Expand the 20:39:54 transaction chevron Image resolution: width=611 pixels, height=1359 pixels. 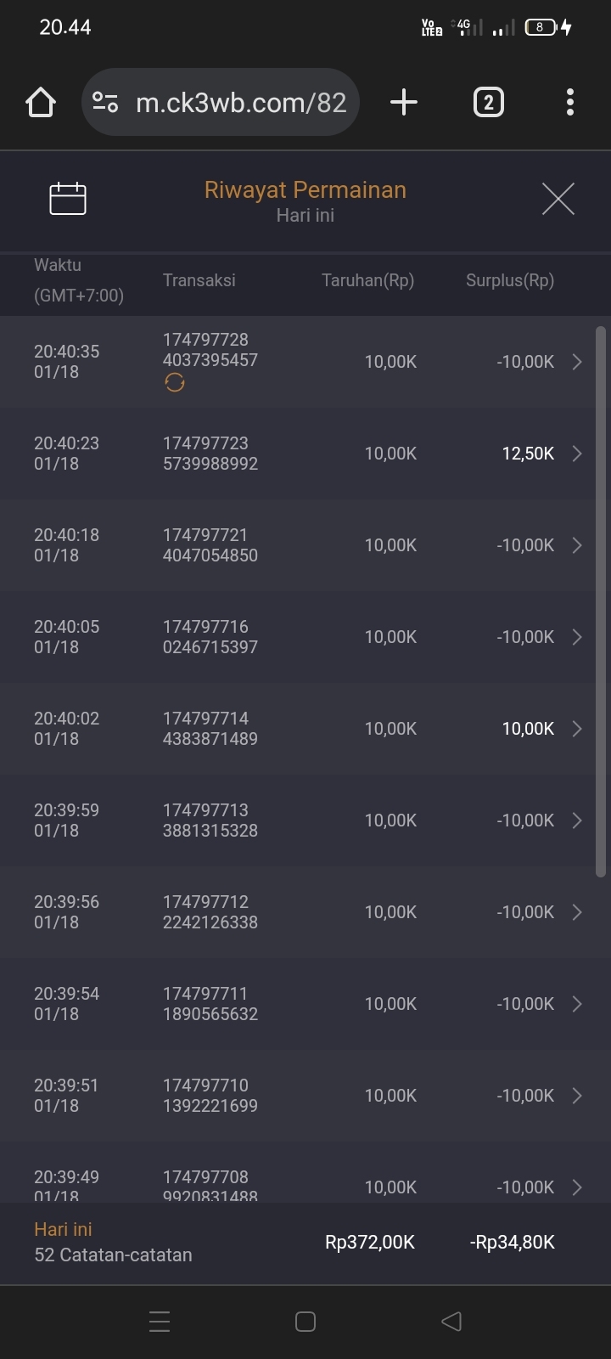click(577, 1004)
